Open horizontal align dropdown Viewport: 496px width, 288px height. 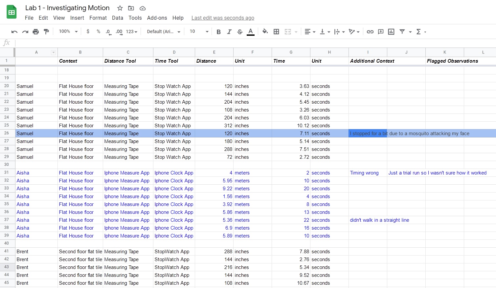pos(310,32)
